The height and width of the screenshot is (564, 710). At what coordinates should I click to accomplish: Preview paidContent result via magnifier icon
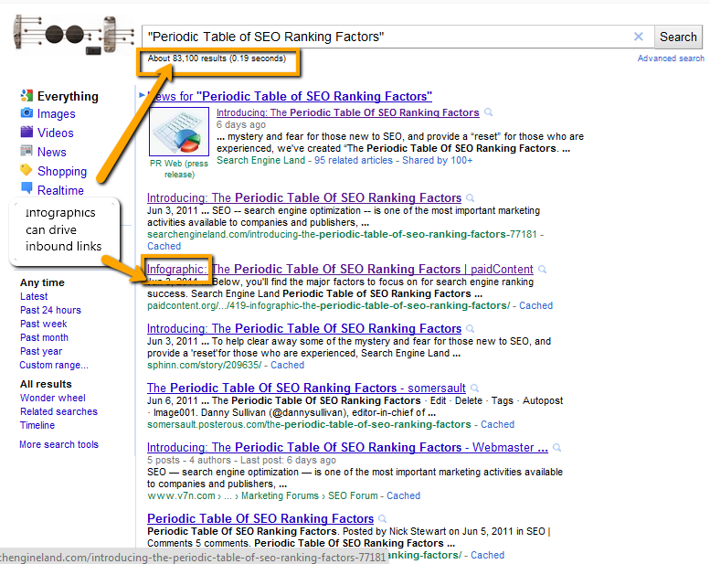click(x=543, y=270)
